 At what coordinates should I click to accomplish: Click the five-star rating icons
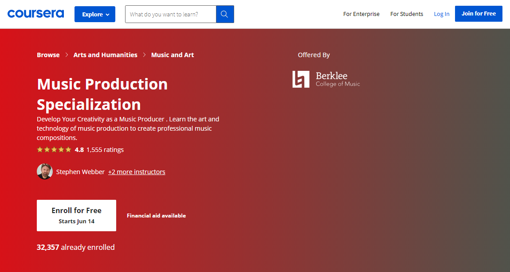coord(54,150)
